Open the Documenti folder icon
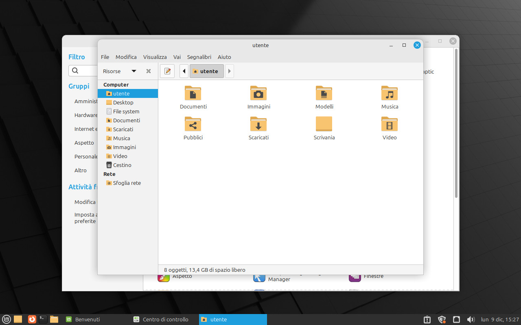The width and height of the screenshot is (521, 325). pos(193,93)
